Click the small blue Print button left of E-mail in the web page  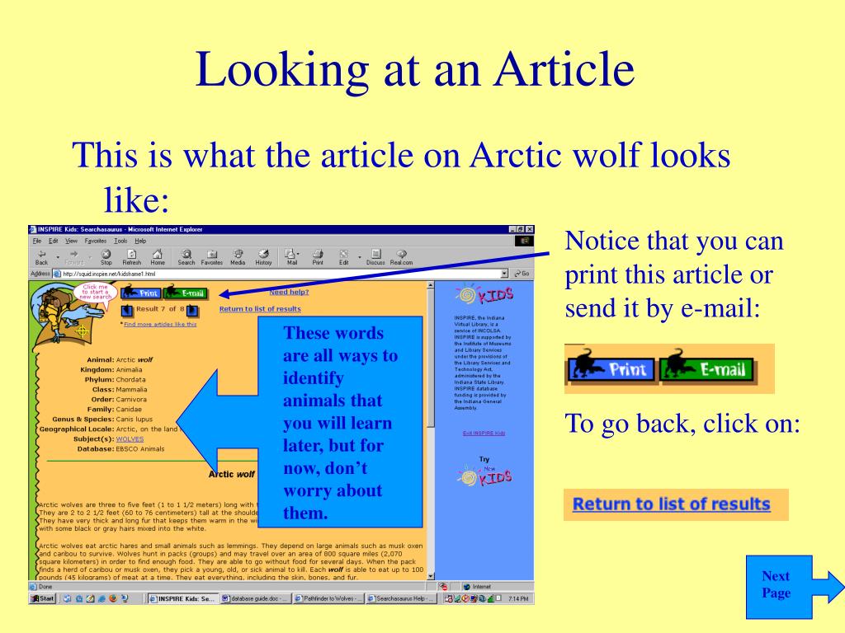[x=140, y=293]
